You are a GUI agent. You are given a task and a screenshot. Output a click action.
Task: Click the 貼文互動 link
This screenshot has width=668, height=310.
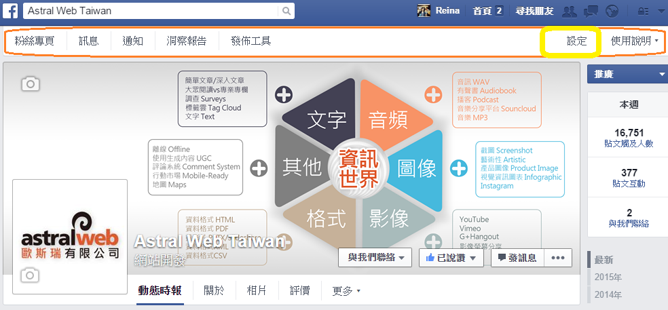(629, 184)
